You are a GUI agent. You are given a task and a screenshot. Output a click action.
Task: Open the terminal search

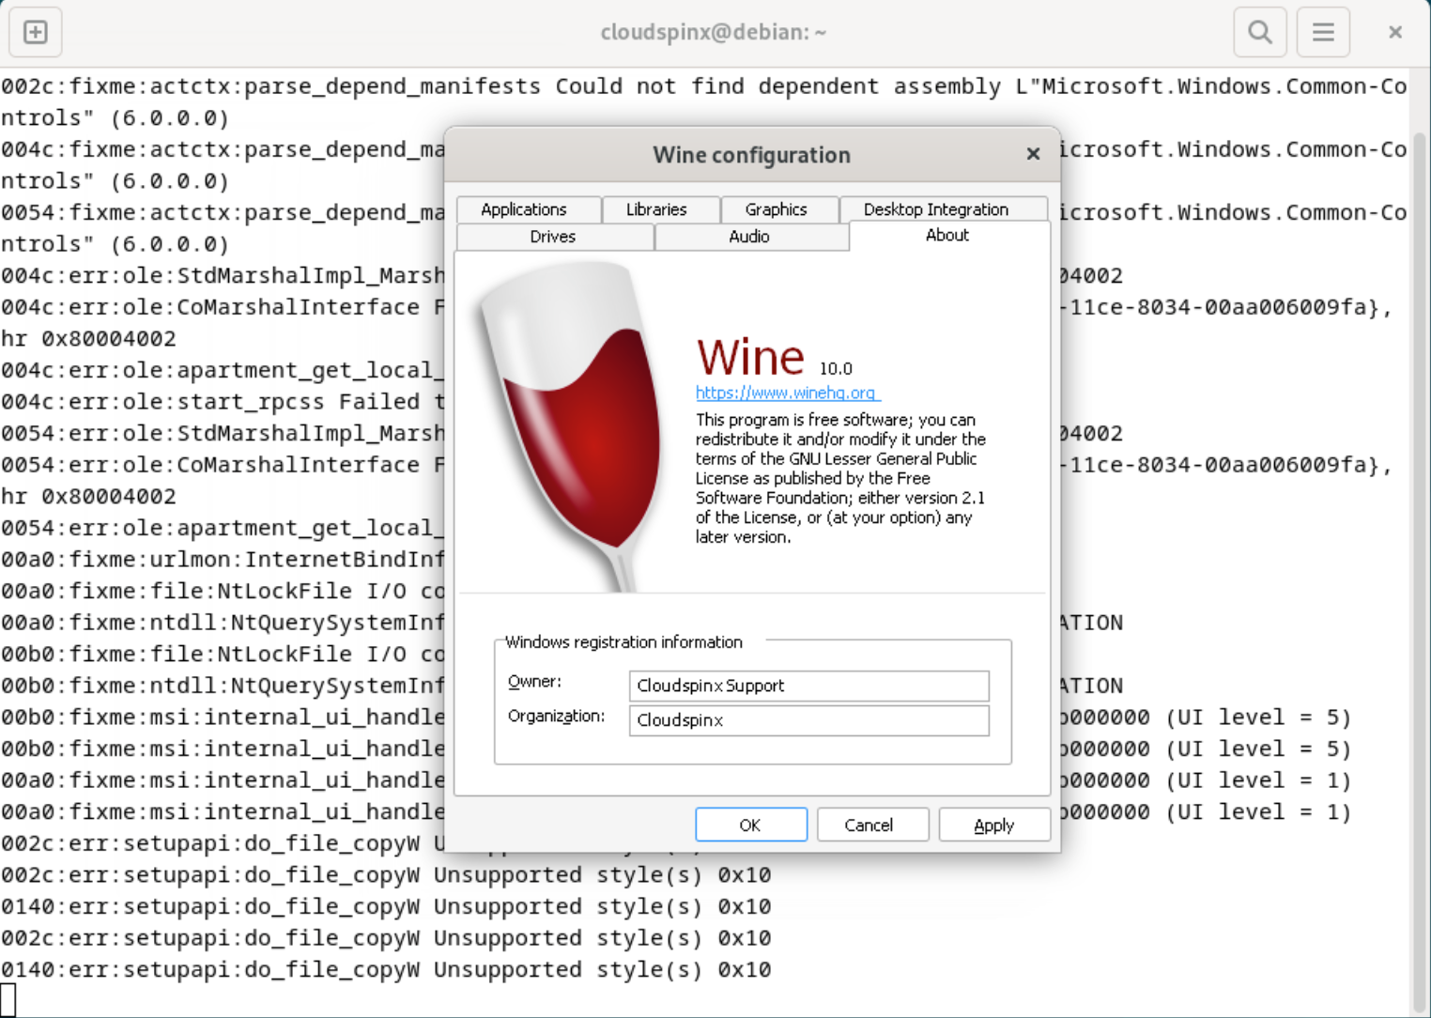pos(1259,31)
